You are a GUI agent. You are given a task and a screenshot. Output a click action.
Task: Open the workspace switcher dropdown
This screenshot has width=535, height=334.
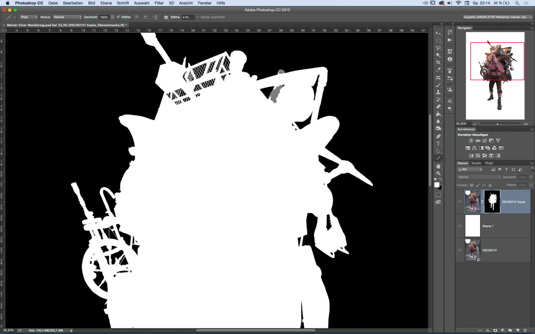point(497,17)
